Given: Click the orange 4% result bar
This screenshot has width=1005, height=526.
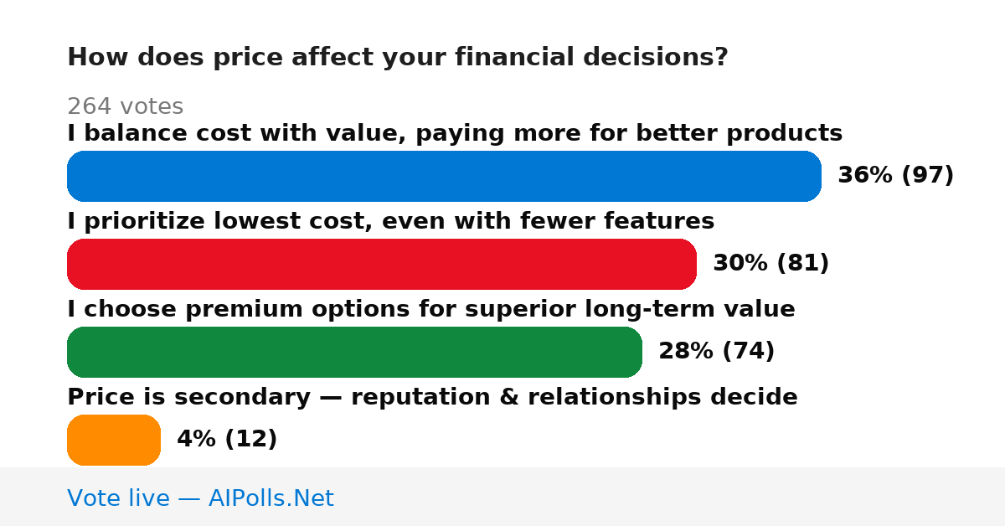Looking at the screenshot, I should pyautogui.click(x=114, y=440).
